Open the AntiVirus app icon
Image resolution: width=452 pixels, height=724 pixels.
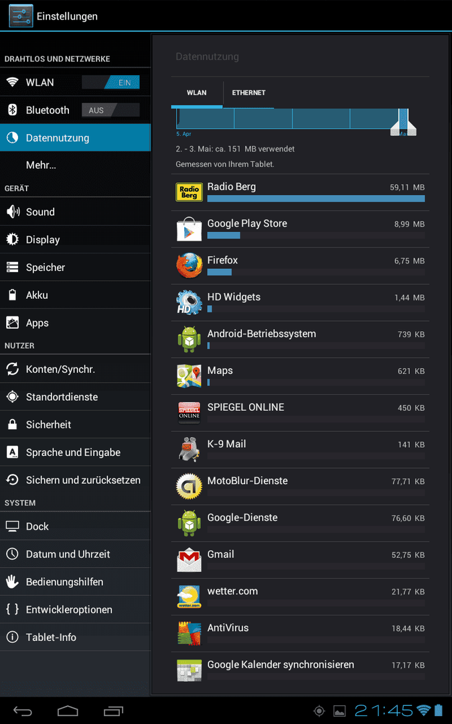pyautogui.click(x=189, y=633)
